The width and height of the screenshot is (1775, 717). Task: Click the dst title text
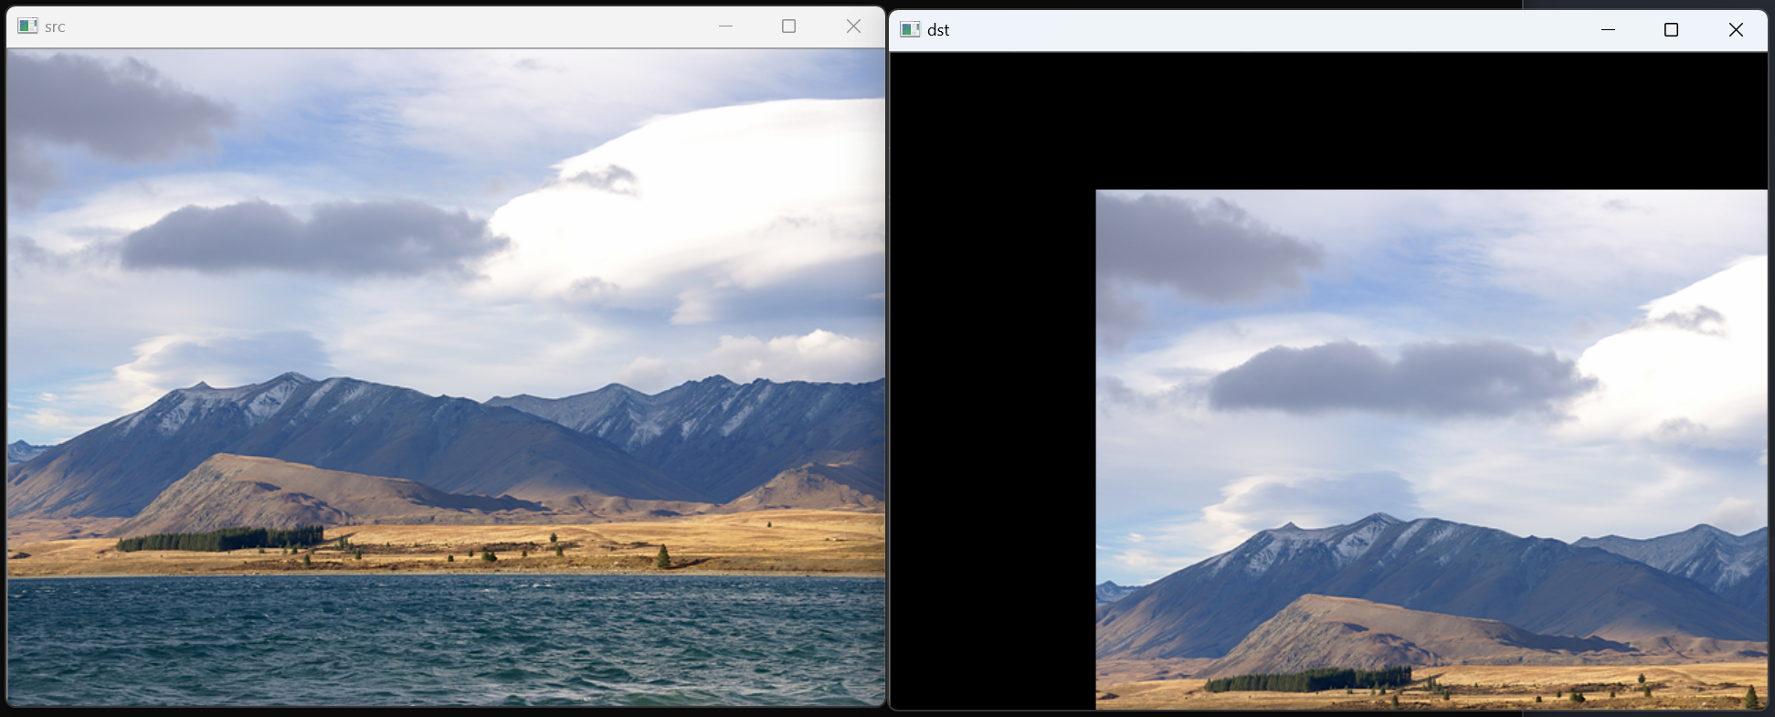pos(938,30)
